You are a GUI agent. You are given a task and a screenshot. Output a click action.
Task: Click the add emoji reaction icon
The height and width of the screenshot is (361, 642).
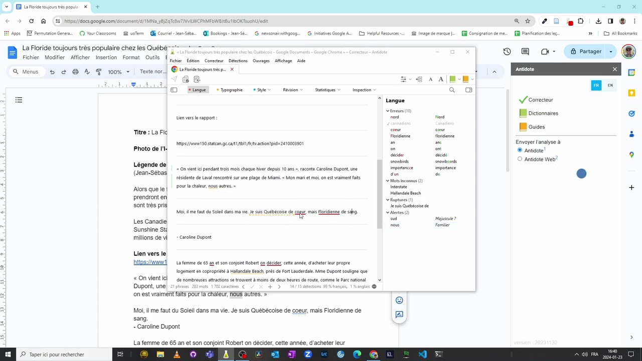coord(399,300)
